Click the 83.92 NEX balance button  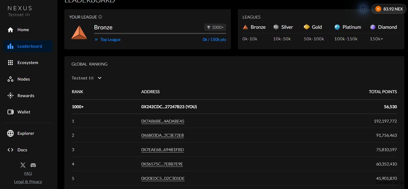(x=389, y=9)
